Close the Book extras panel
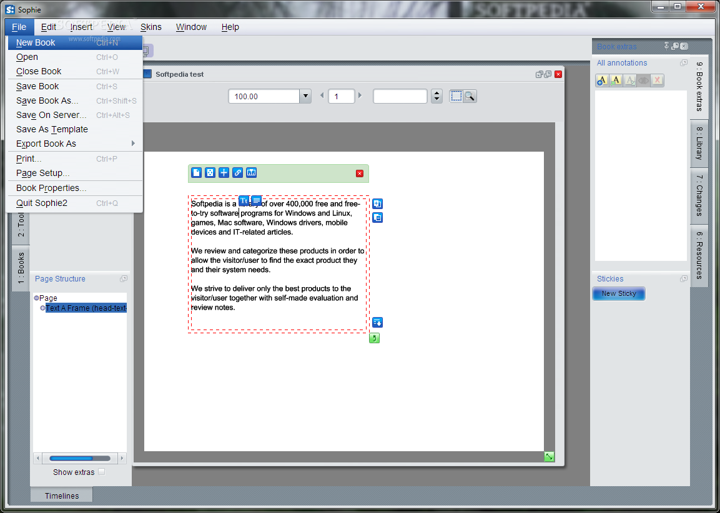 (x=684, y=46)
